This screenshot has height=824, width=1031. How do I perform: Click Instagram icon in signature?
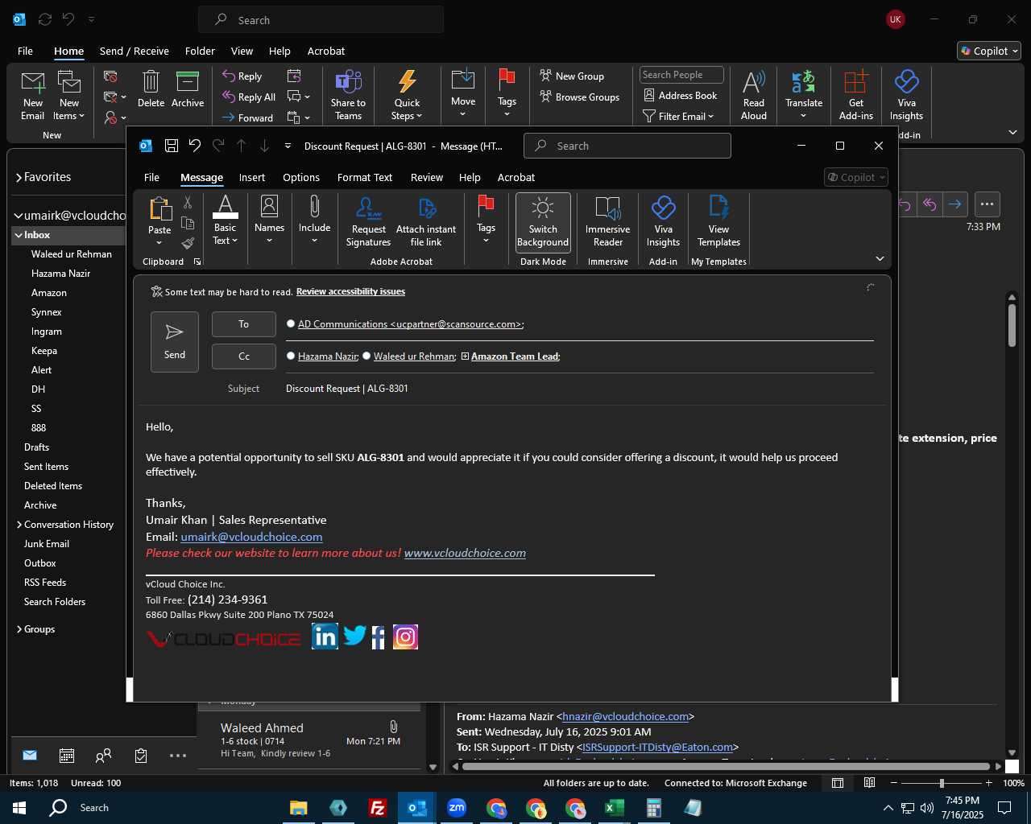click(405, 637)
